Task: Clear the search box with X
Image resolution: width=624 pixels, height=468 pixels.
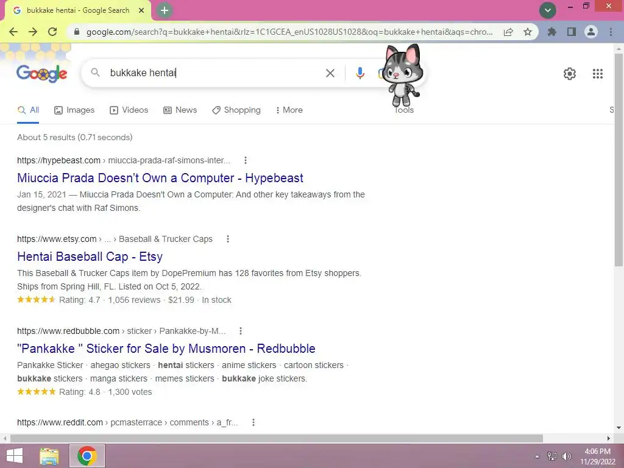Action: tap(330, 73)
